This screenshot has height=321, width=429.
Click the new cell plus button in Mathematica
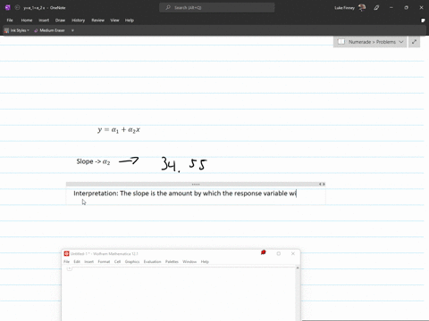point(70,268)
